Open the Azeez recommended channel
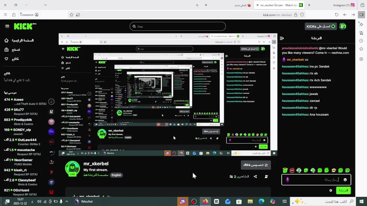Viewport: 367px width, 206px height. click(x=29, y=102)
